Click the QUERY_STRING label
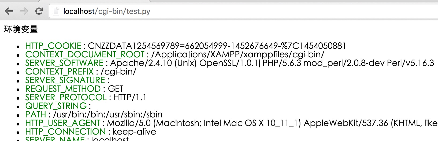This screenshot has width=438, height=141. click(56, 106)
